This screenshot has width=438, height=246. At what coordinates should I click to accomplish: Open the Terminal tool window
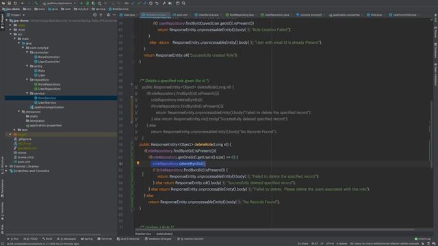[105, 238]
